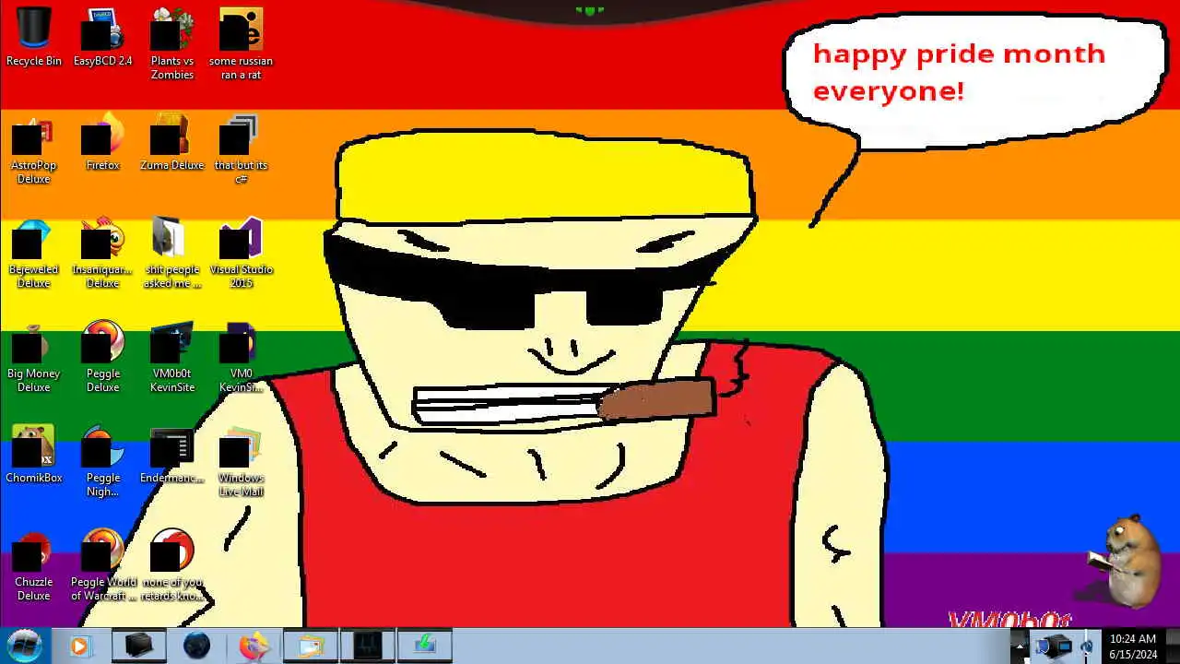Open the dark globe browser taskbar icon
Viewport: 1180px width, 664px height.
pyautogui.click(x=196, y=646)
